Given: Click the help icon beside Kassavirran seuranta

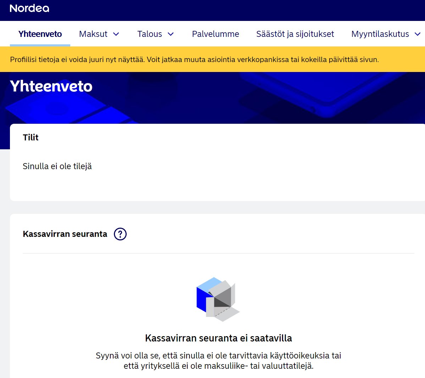Looking at the screenshot, I should 120,234.
